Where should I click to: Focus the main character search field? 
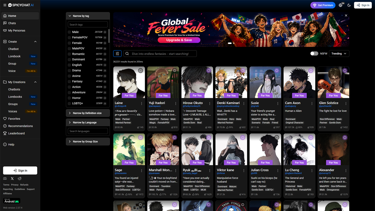[160, 54]
